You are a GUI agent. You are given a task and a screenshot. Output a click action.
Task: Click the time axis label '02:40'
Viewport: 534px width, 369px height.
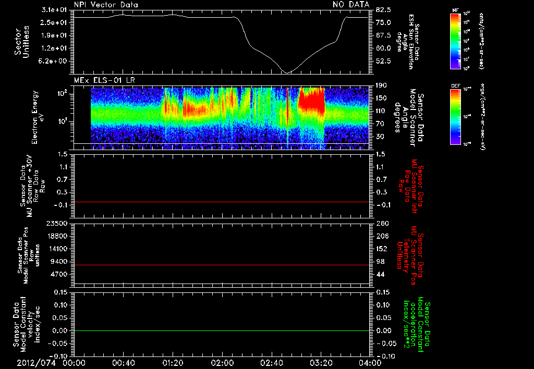pos(271,363)
